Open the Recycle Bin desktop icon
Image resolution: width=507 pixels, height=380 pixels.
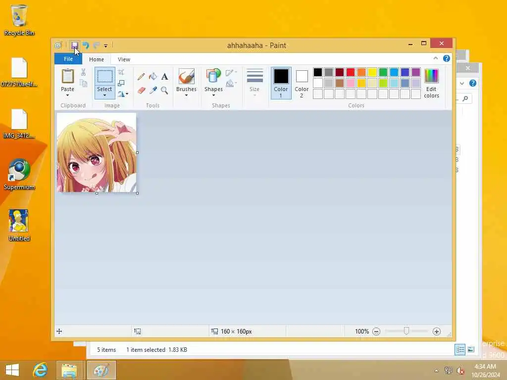click(x=19, y=20)
